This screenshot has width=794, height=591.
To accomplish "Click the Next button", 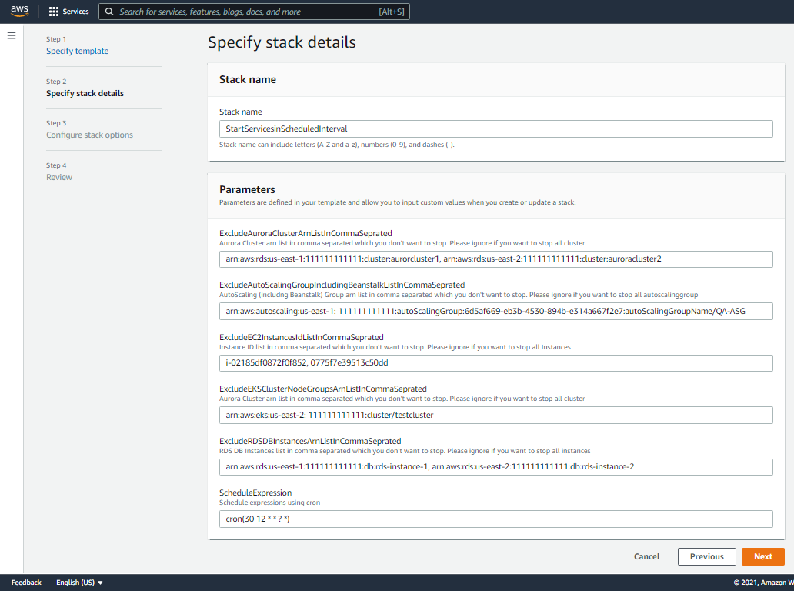I will tap(762, 556).
